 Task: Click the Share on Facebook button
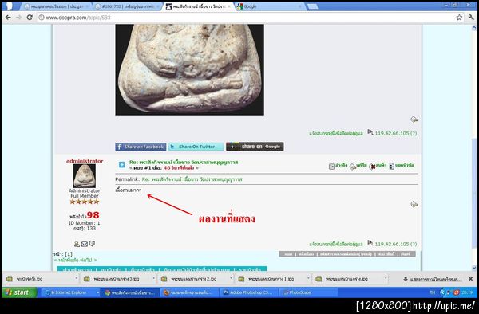pyautogui.click(x=141, y=147)
